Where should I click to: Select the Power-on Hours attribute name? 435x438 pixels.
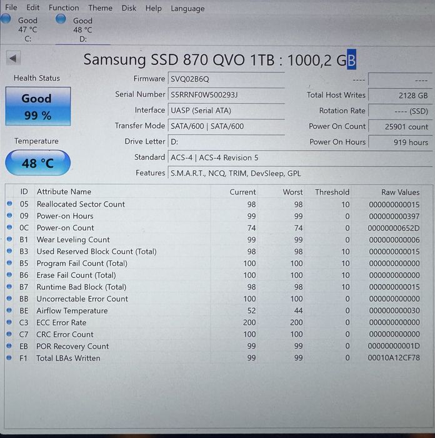(65, 216)
